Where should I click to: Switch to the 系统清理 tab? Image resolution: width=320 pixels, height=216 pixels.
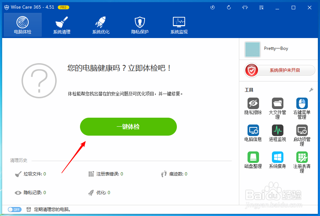pos(62,25)
